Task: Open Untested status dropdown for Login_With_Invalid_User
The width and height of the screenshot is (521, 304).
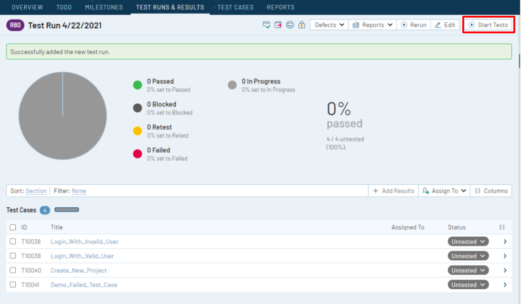Action: pos(468,242)
